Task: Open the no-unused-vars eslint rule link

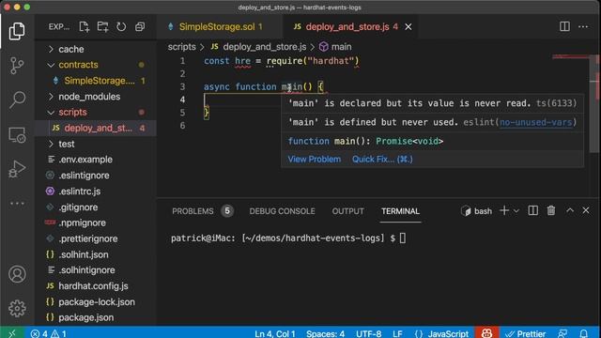Action: click(x=535, y=122)
